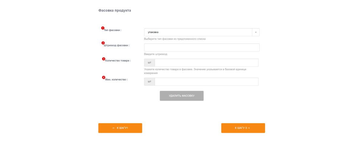Expand the dropdown arrow next to упаковка

click(256, 32)
